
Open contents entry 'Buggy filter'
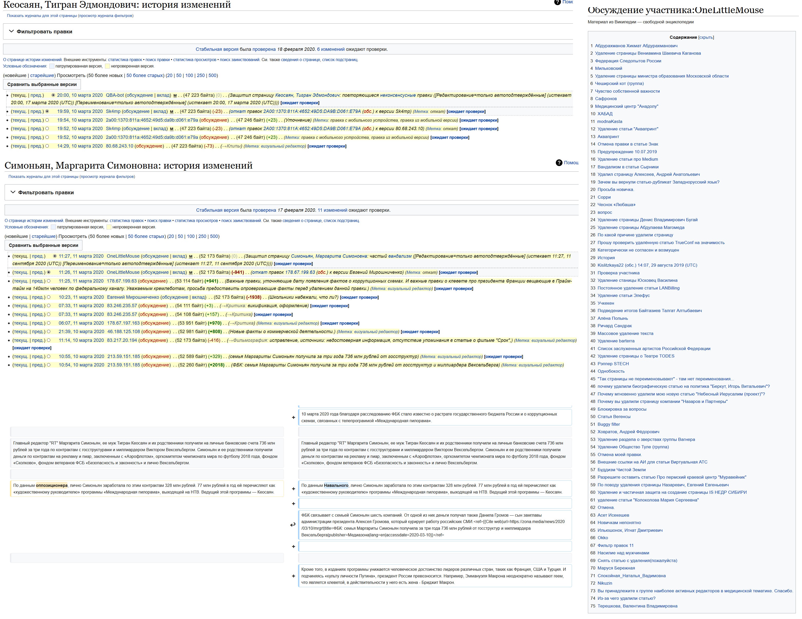(608, 424)
